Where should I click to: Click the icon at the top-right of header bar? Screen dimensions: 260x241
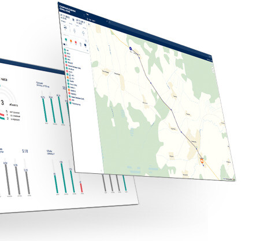pyautogui.click(x=210, y=57)
